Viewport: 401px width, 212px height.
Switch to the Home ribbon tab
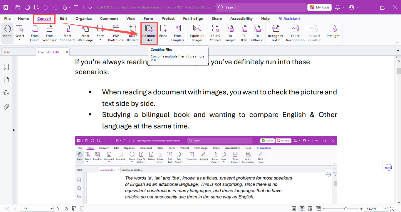point(24,18)
